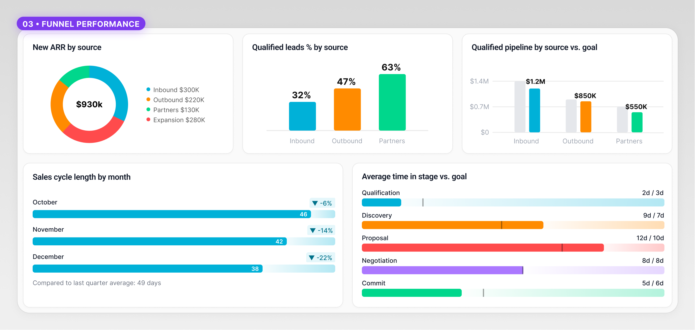Click the $1.2M Inbound pipeline bar
This screenshot has height=330, width=695.
coord(534,110)
